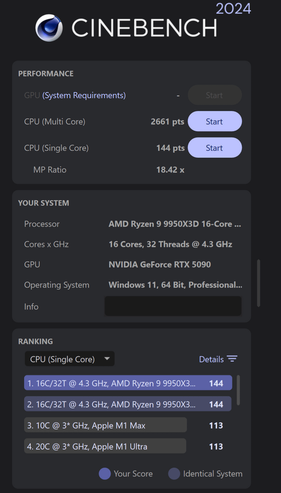Open the Details filter lines icon
The height and width of the screenshot is (493, 281).
[x=232, y=359]
